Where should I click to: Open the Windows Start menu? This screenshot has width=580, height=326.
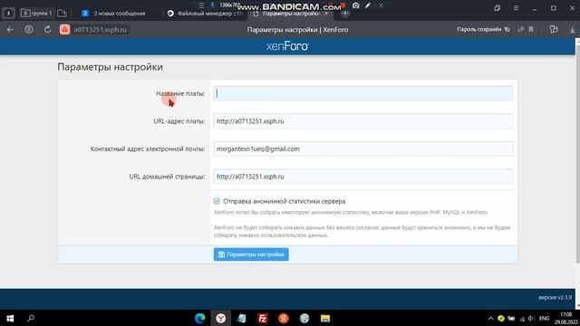tap(10, 318)
